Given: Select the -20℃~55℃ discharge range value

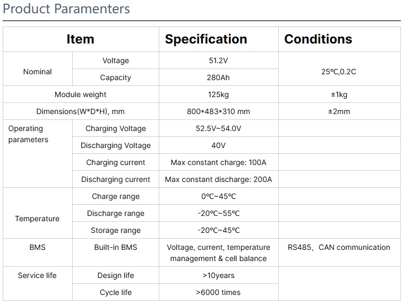Looking at the screenshot, I should [x=218, y=213].
